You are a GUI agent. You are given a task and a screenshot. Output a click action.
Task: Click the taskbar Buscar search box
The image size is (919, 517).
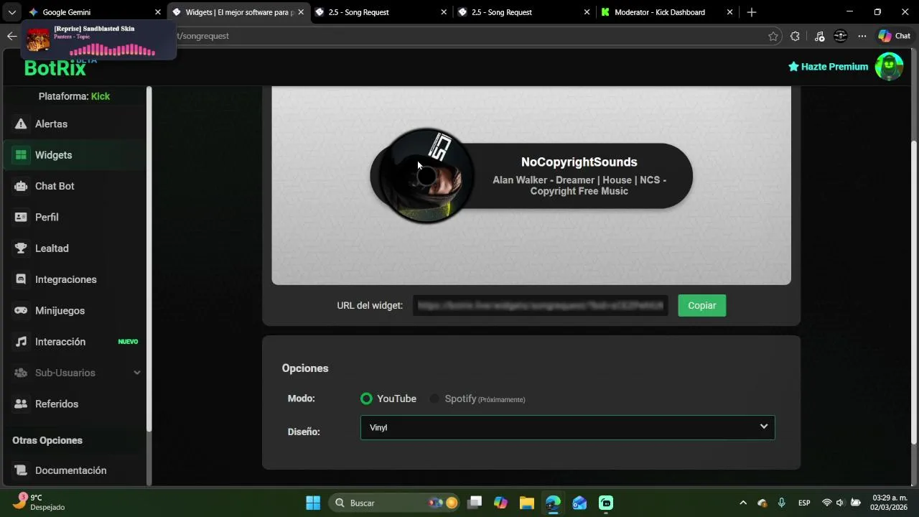pos(394,503)
